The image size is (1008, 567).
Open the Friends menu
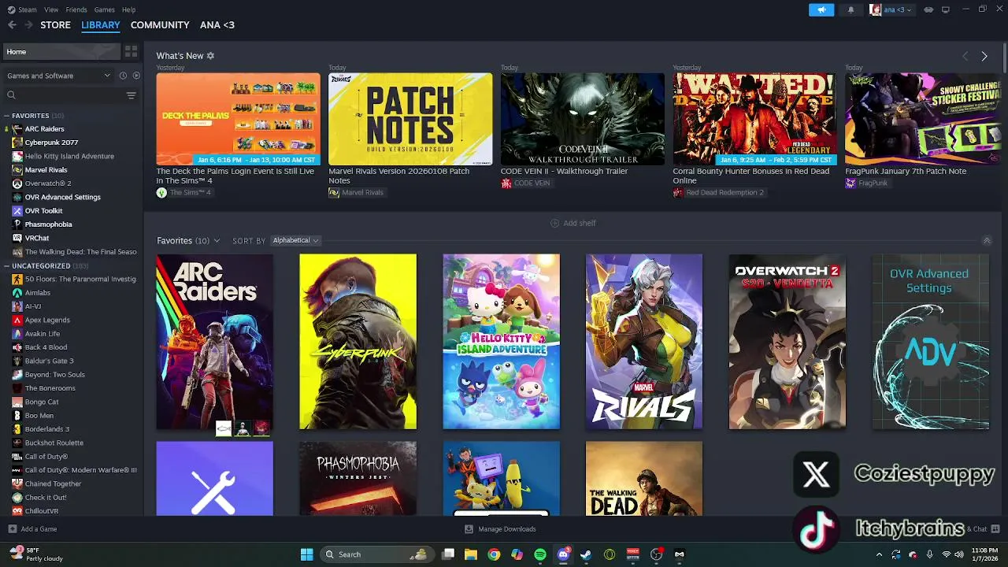click(x=76, y=9)
